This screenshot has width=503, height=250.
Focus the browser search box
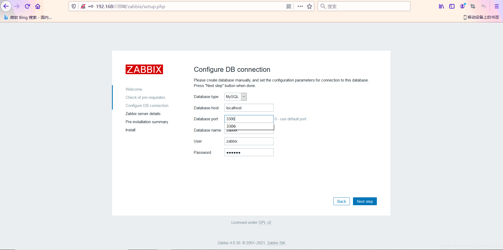coord(364,6)
